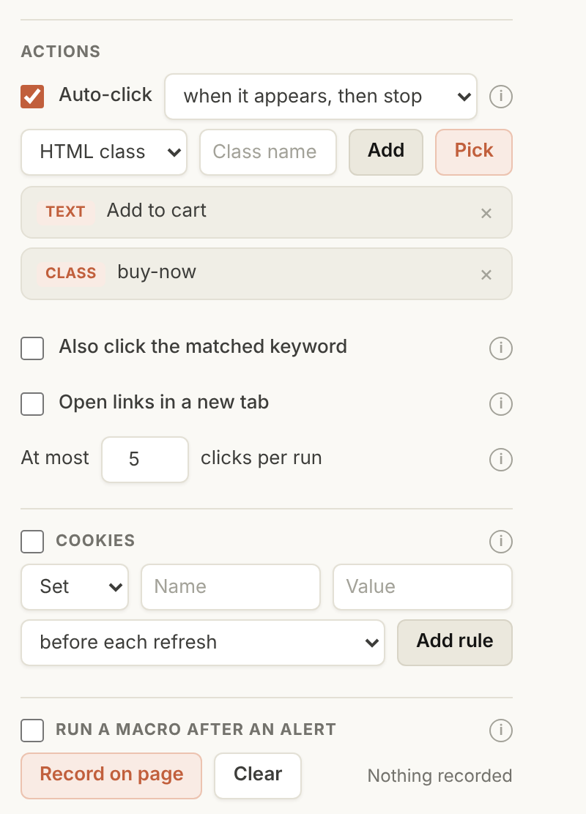Click the 'Add to cart' rule text
The image size is (586, 814).
[x=156, y=210]
